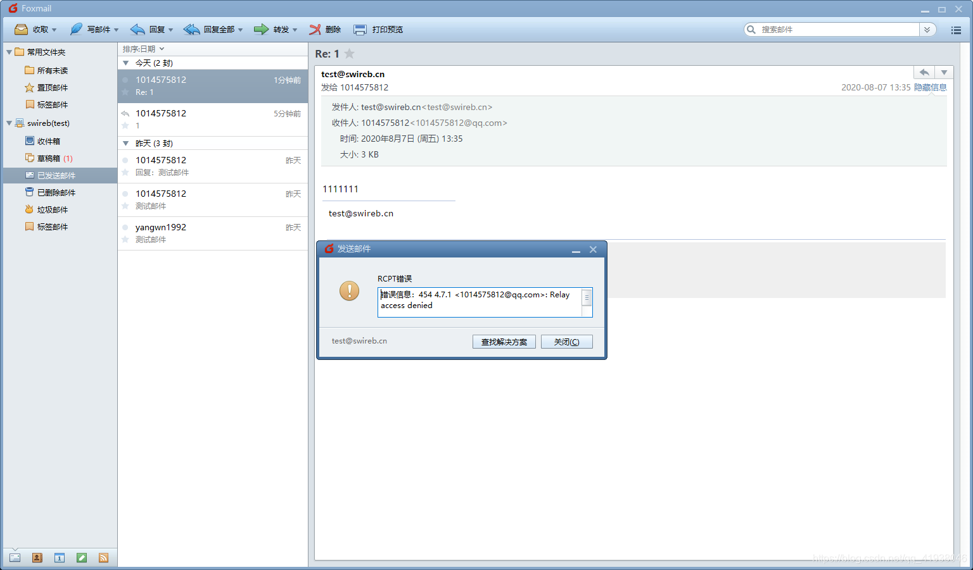The width and height of the screenshot is (973, 570).
Task: Toggle unread dot on yangwn1992 message
Action: 125,227
